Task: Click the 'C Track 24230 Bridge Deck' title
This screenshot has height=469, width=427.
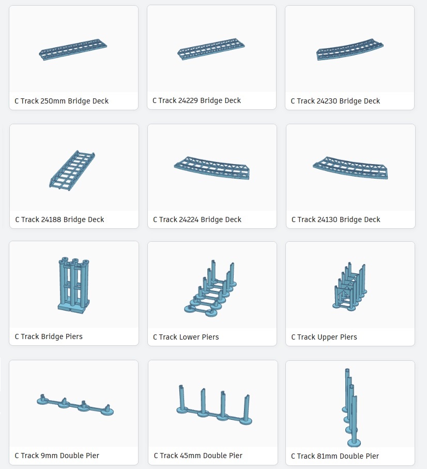Action: pyautogui.click(x=335, y=101)
